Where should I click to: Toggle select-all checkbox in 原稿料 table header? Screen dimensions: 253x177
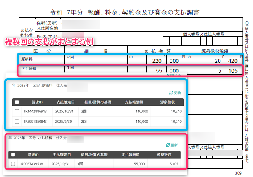coord(17,102)
